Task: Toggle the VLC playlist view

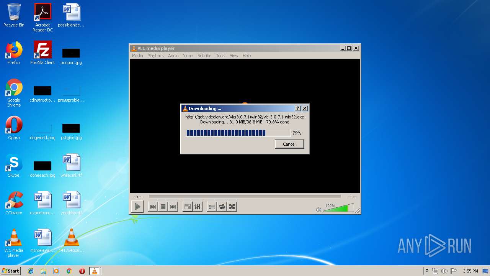Action: [x=212, y=207]
